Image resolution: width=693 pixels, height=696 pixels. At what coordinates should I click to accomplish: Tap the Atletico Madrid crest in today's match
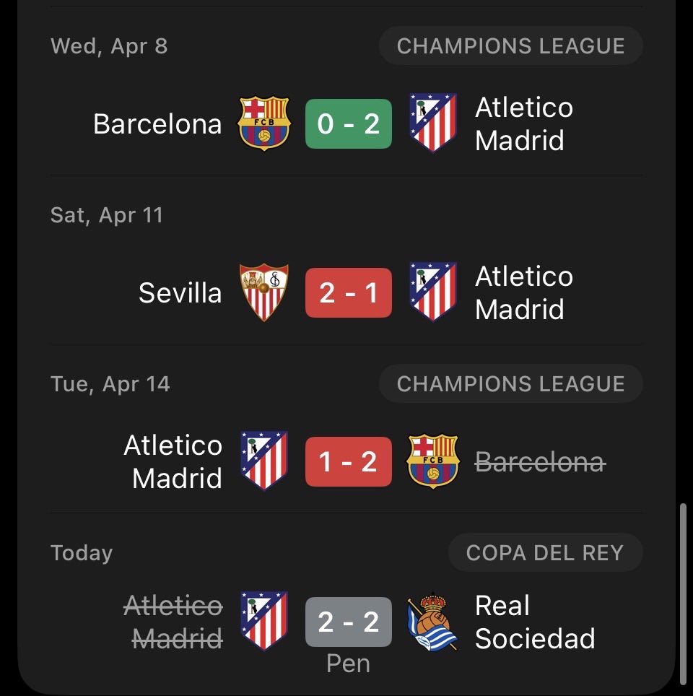pos(264,621)
